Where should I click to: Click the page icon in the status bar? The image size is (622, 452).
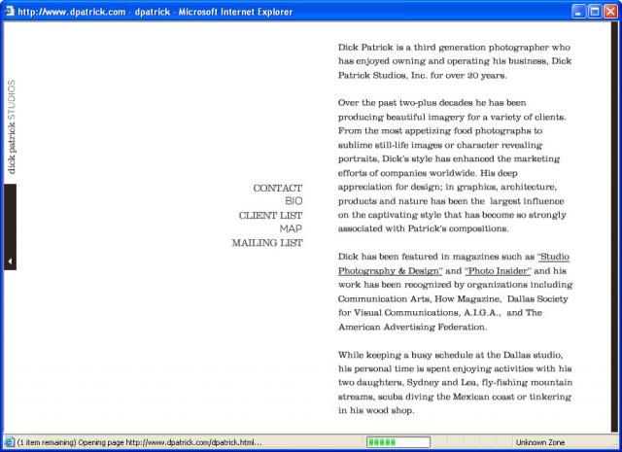point(9,441)
